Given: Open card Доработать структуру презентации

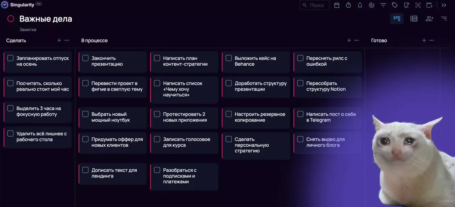Looking at the screenshot, I should pos(256,87).
